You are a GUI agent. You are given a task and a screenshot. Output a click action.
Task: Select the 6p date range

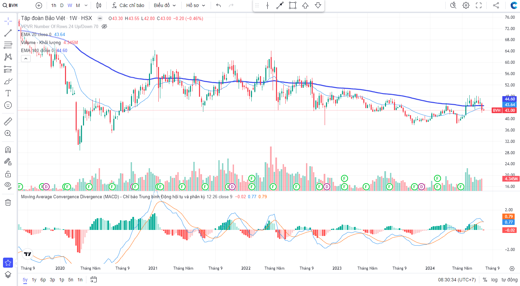[43, 280]
